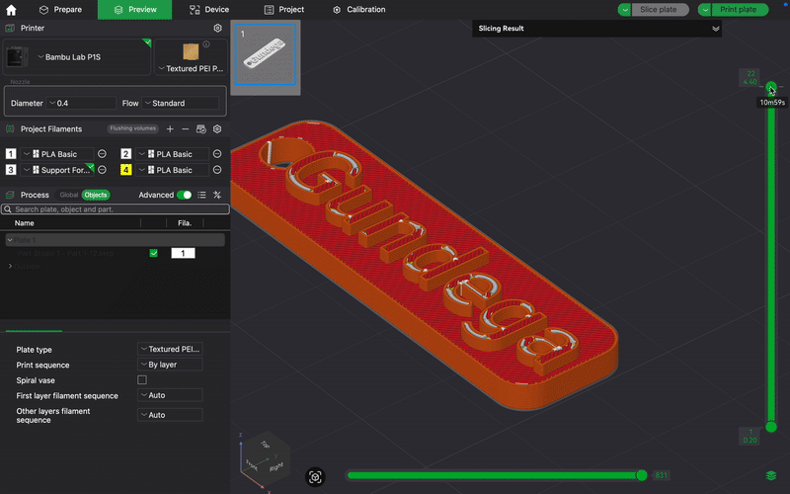This screenshot has width=790, height=494.
Task: Click the layers view icon bottom right
Action: coord(771,475)
